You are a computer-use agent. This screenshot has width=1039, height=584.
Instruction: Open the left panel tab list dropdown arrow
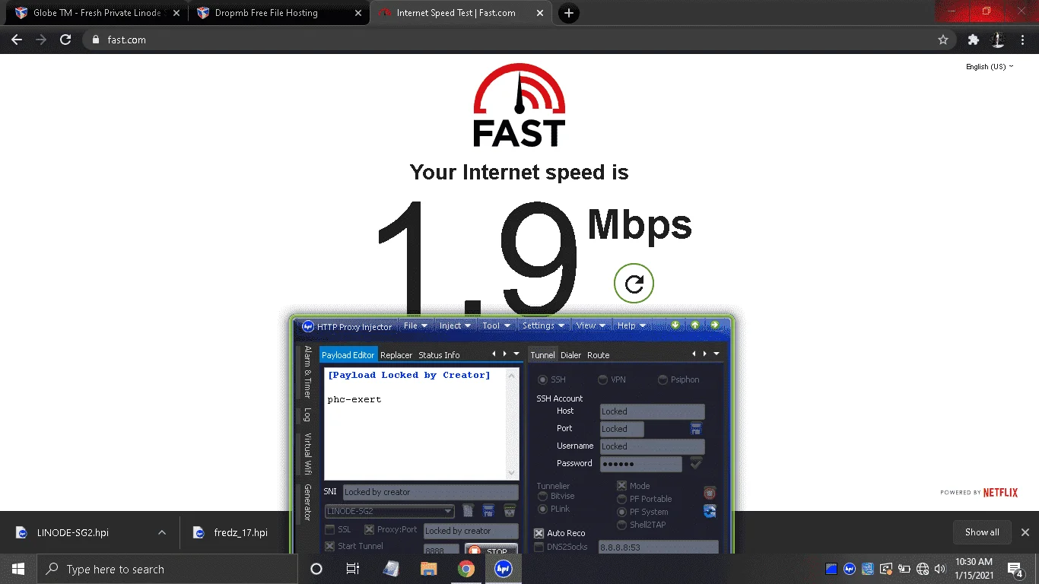pyautogui.click(x=516, y=354)
